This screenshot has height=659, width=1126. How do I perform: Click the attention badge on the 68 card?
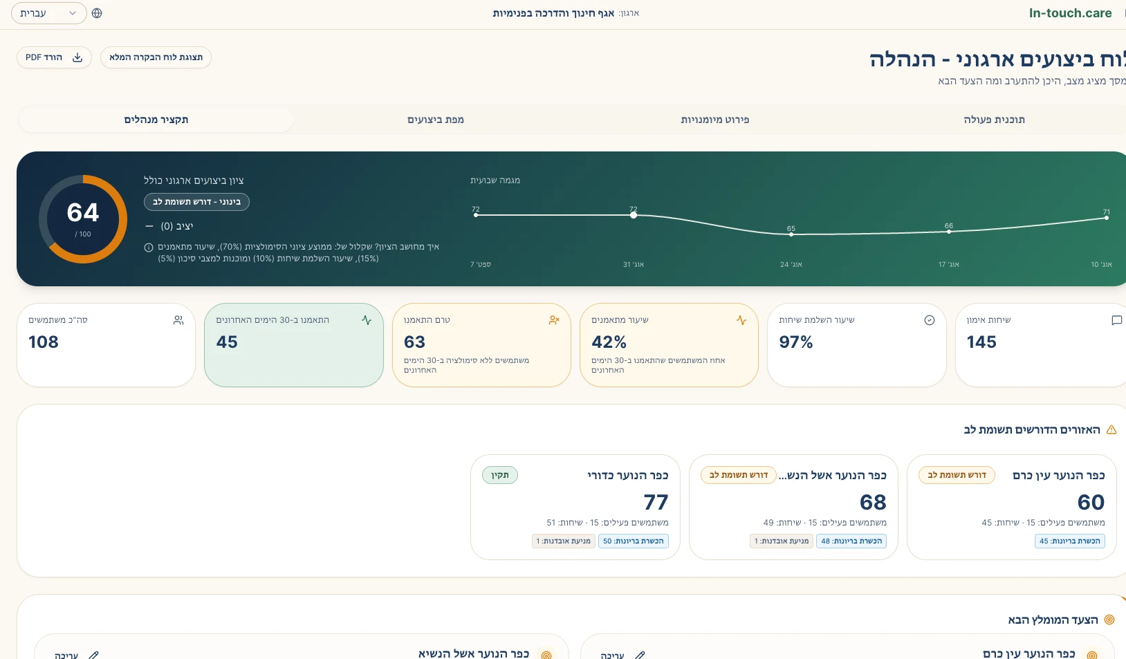click(x=739, y=475)
